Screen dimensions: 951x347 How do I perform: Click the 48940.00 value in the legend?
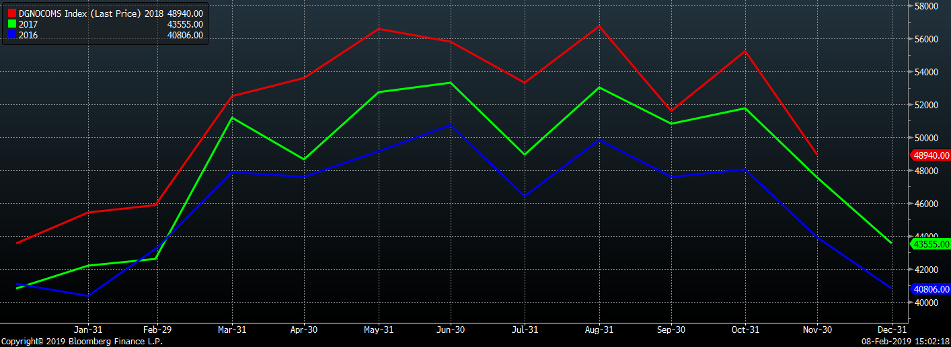coord(184,13)
